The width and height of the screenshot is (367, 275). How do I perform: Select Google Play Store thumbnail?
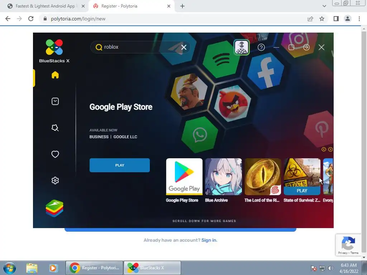[184, 177]
